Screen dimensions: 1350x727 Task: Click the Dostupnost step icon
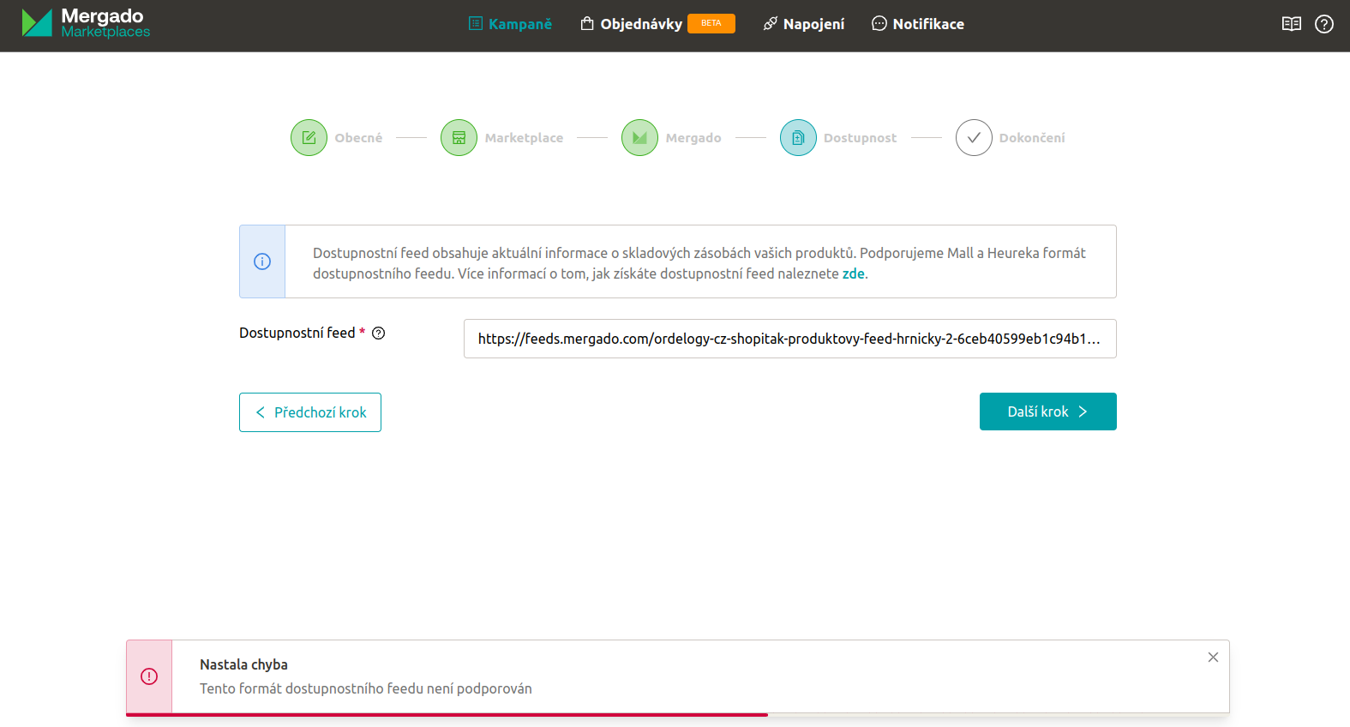pos(798,137)
